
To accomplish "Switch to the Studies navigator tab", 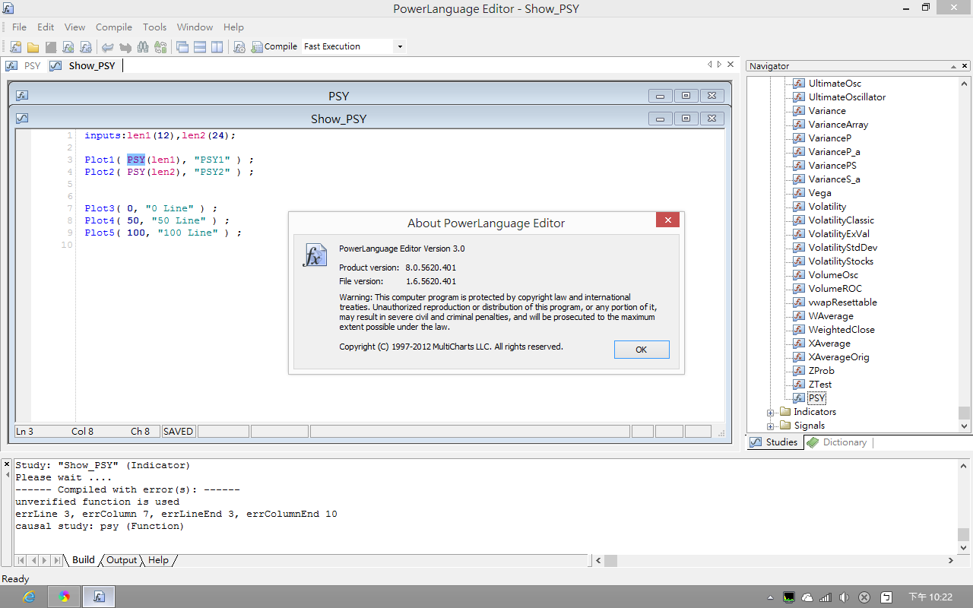I will click(x=774, y=442).
